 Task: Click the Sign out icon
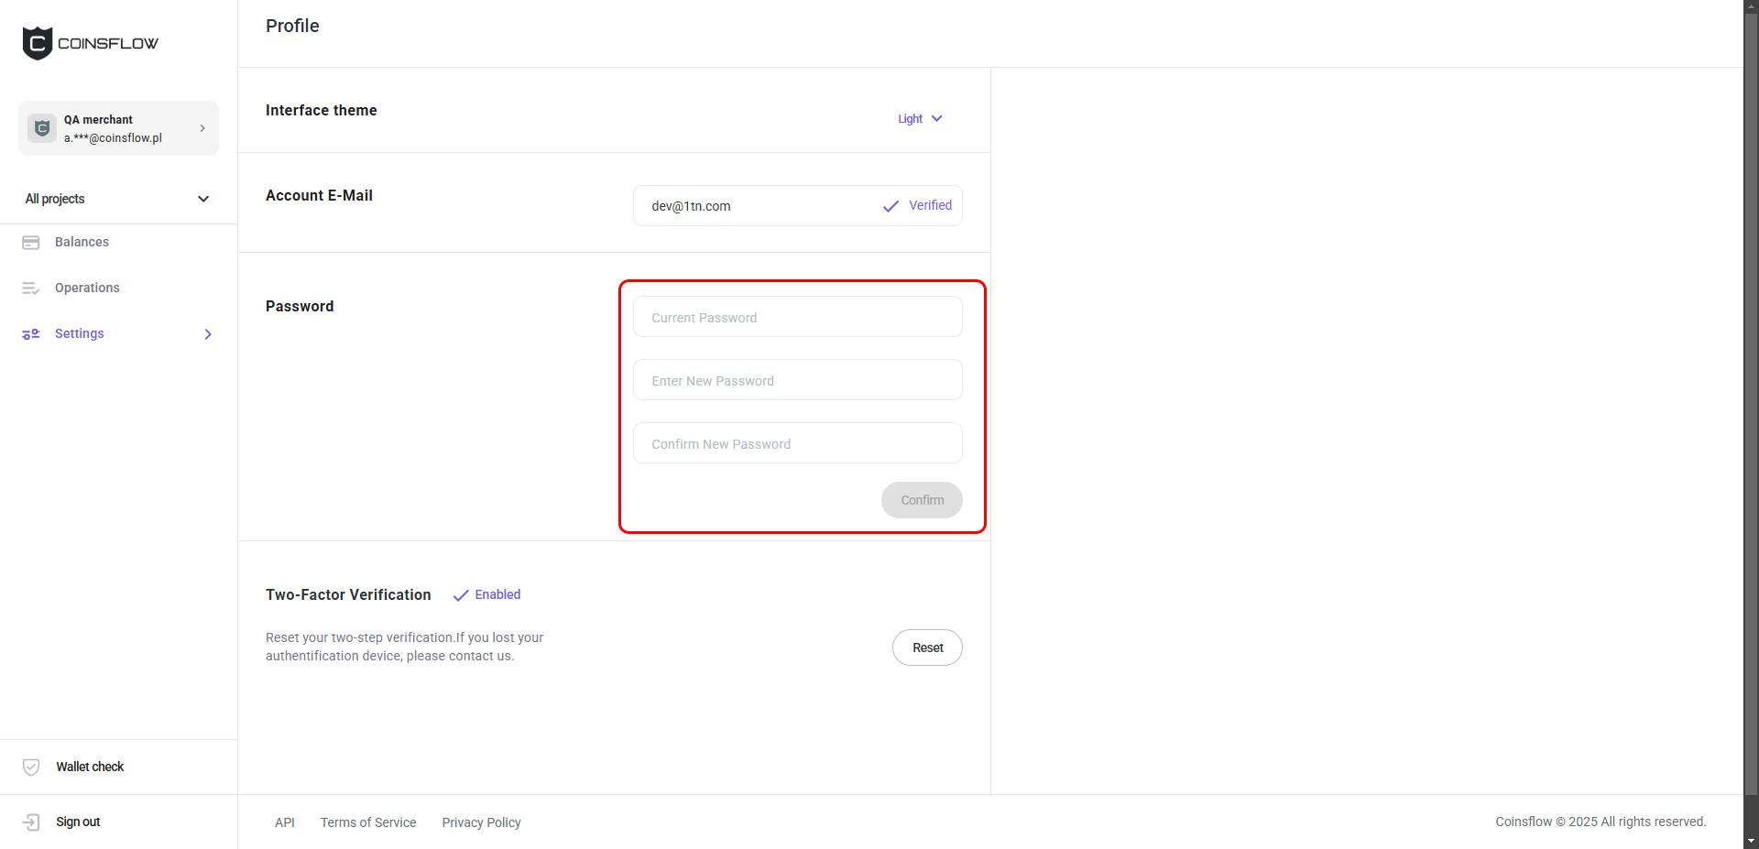[x=31, y=822]
